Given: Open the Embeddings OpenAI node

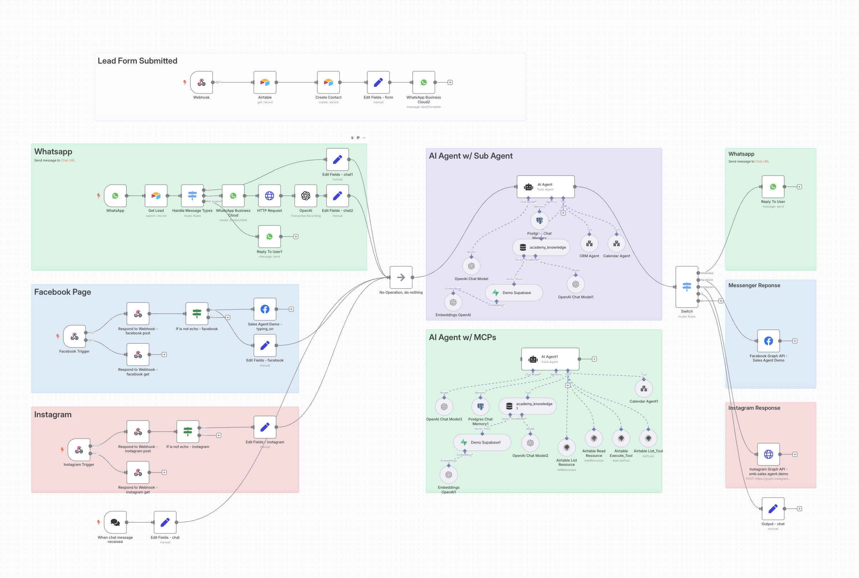Looking at the screenshot, I should click(x=453, y=302).
